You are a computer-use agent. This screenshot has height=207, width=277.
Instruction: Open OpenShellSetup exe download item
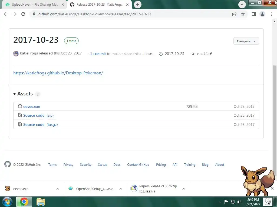coord(91,189)
